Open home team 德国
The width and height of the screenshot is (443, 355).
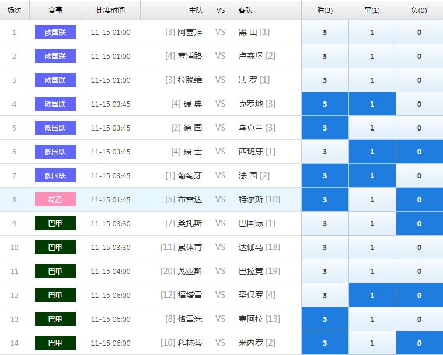(193, 128)
